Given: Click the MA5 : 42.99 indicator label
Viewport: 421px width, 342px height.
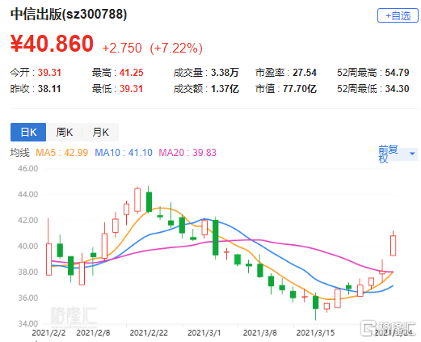Looking at the screenshot, I should (62, 153).
